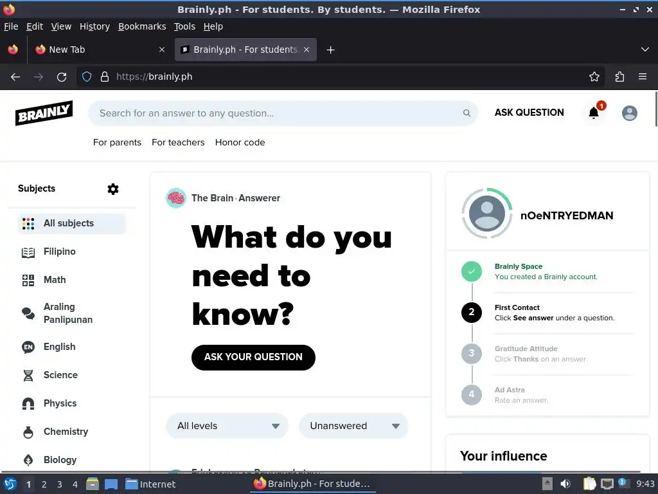Click the Science hourglass icon

pyautogui.click(x=28, y=375)
